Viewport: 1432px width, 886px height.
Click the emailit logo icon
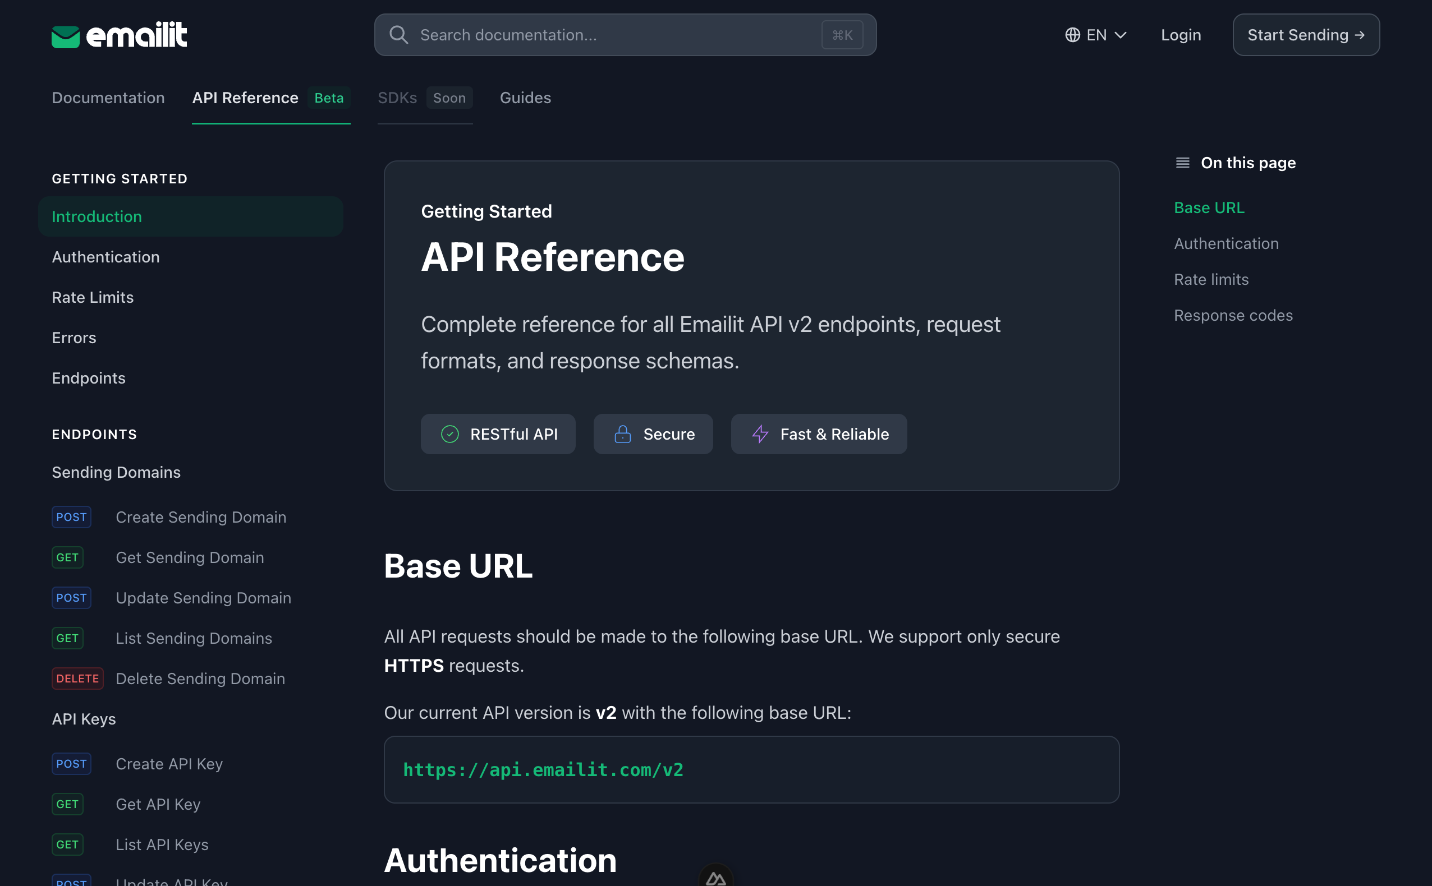(66, 35)
